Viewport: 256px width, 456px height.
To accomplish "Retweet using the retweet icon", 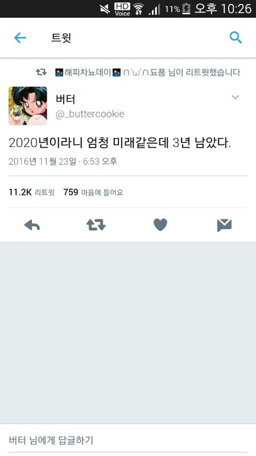I will 96,225.
